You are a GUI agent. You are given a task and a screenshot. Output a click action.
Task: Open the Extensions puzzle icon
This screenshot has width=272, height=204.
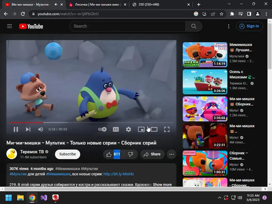pos(232,14)
